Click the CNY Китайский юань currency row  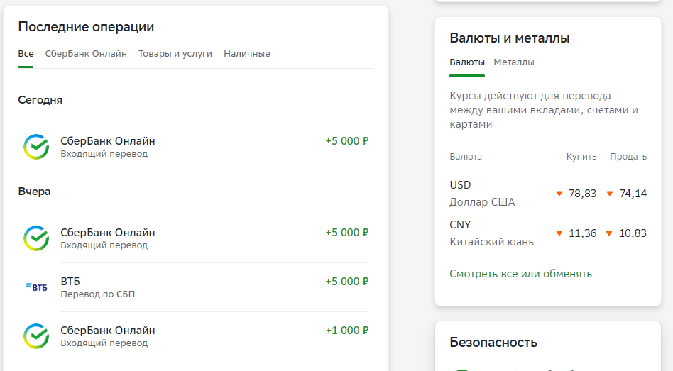pyautogui.click(x=548, y=233)
